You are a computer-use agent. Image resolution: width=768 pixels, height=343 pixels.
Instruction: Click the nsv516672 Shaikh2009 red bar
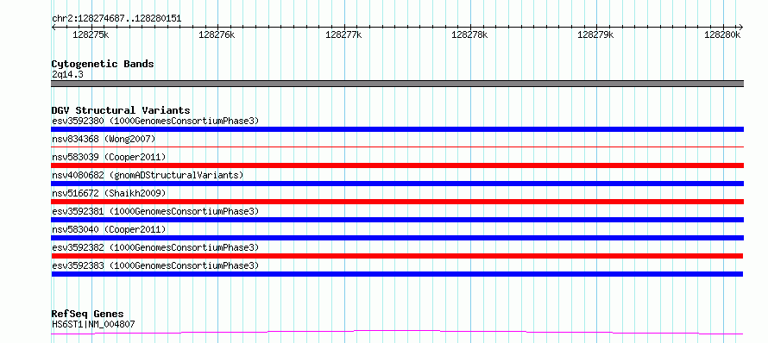pyautogui.click(x=397, y=202)
